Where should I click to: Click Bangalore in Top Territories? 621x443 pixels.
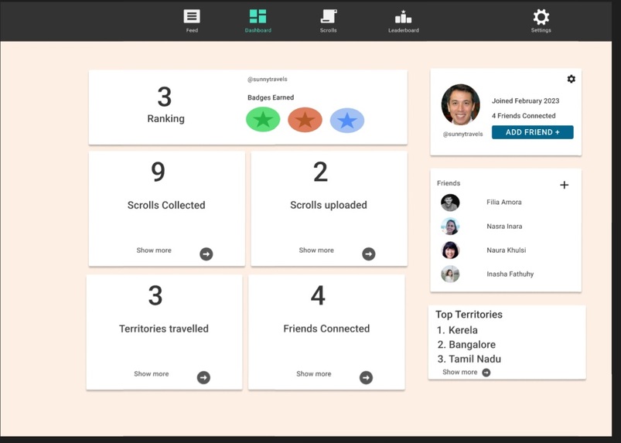point(472,344)
